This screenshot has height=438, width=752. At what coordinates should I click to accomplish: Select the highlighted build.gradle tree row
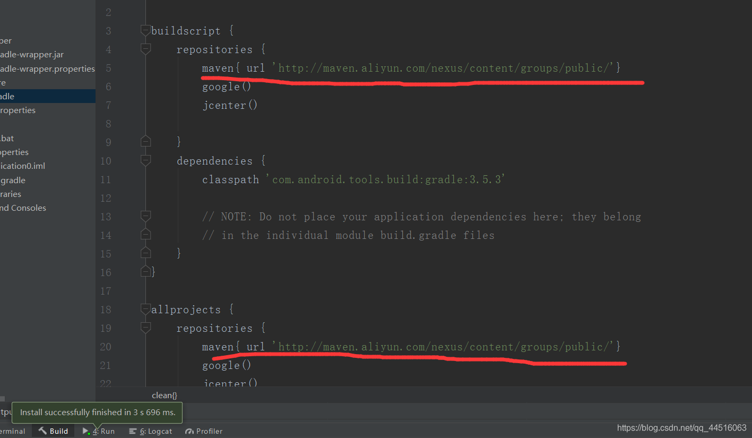pos(48,96)
